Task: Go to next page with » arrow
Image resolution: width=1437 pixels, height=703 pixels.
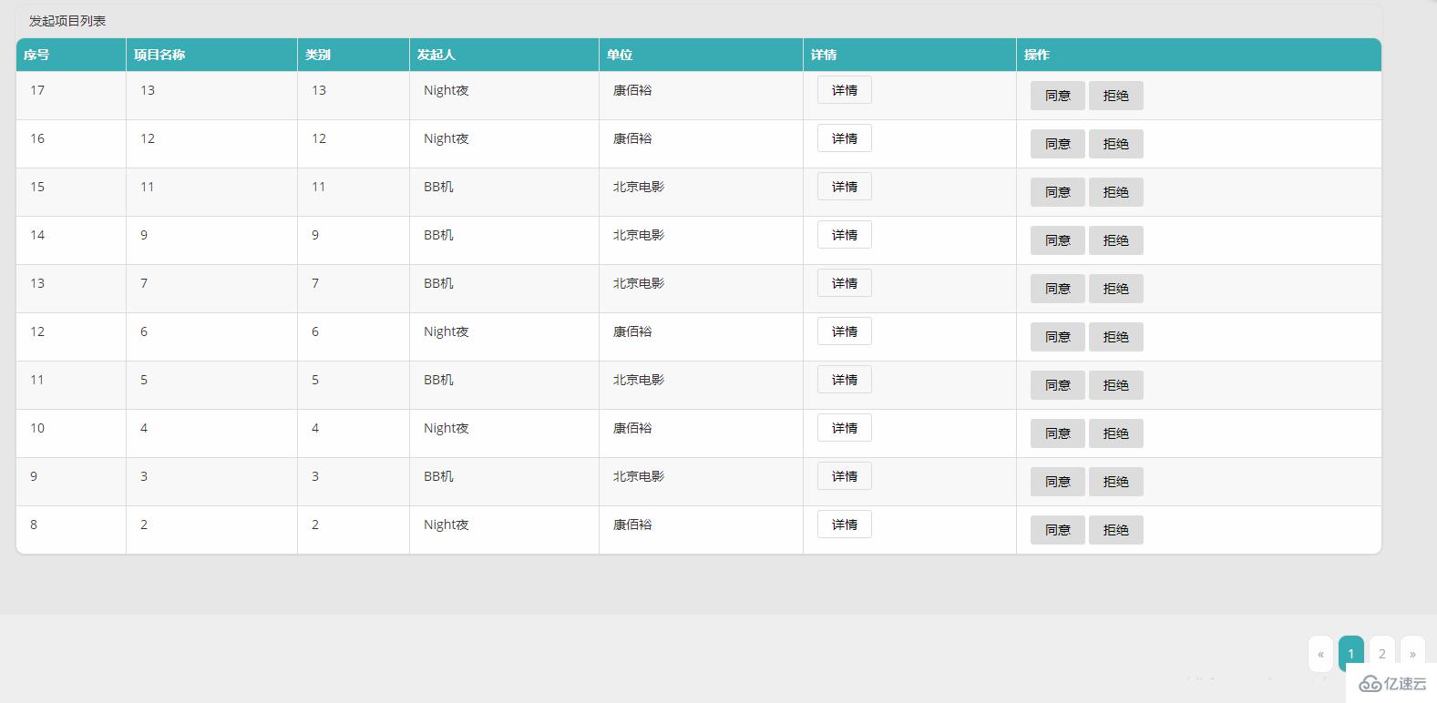Action: click(1412, 654)
